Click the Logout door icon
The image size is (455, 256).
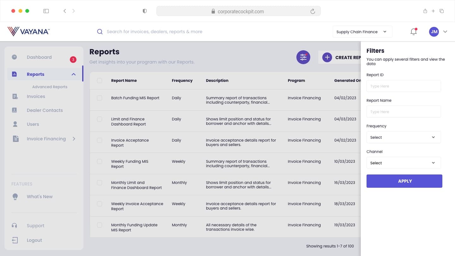(15, 240)
